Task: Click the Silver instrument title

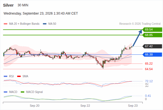Action: (x=8, y=5)
